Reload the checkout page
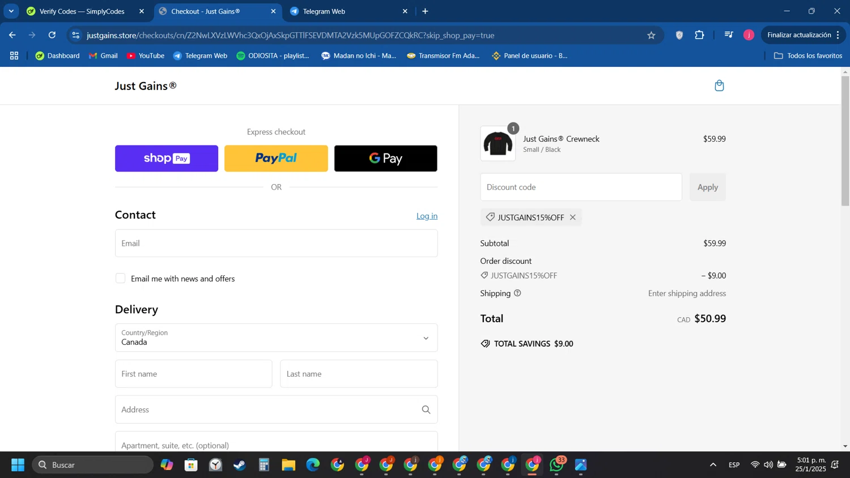The height and width of the screenshot is (478, 850). [x=52, y=35]
